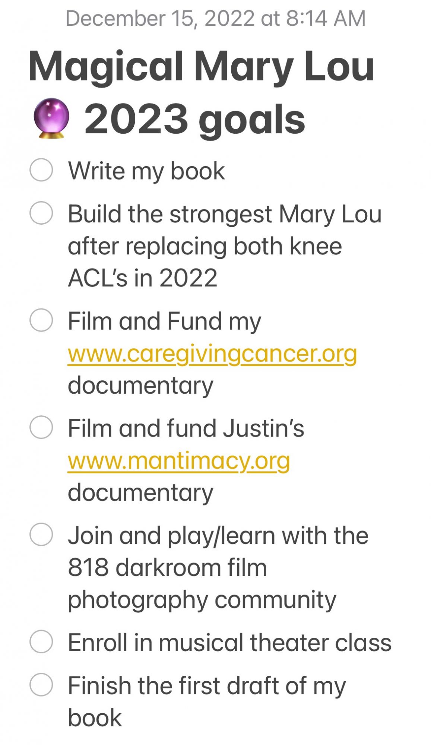Screen dimensions: 431x745
Task: Complete the 818 darkroom community item
Action: coord(41,534)
